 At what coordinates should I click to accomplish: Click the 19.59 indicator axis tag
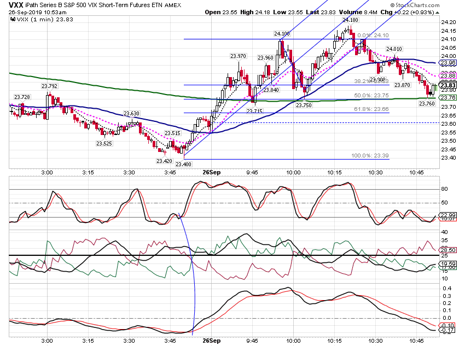[448, 263]
